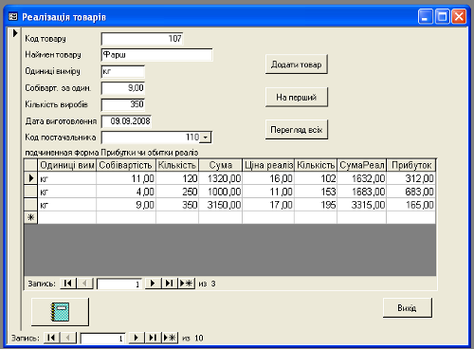Select row selector of the 9,00 subform row
The height and width of the screenshot is (349, 474).
30,205
